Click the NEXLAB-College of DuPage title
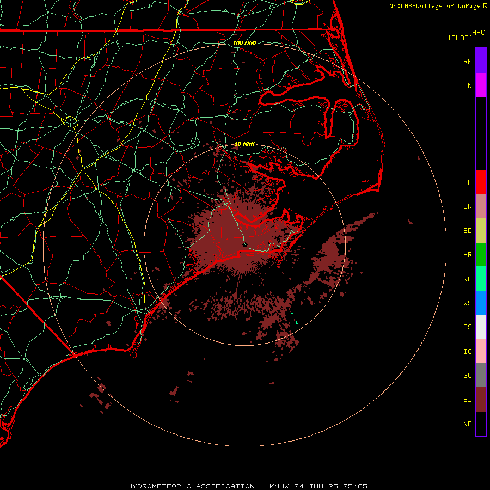Image resolution: width=490 pixels, height=490 pixels. 434,6
